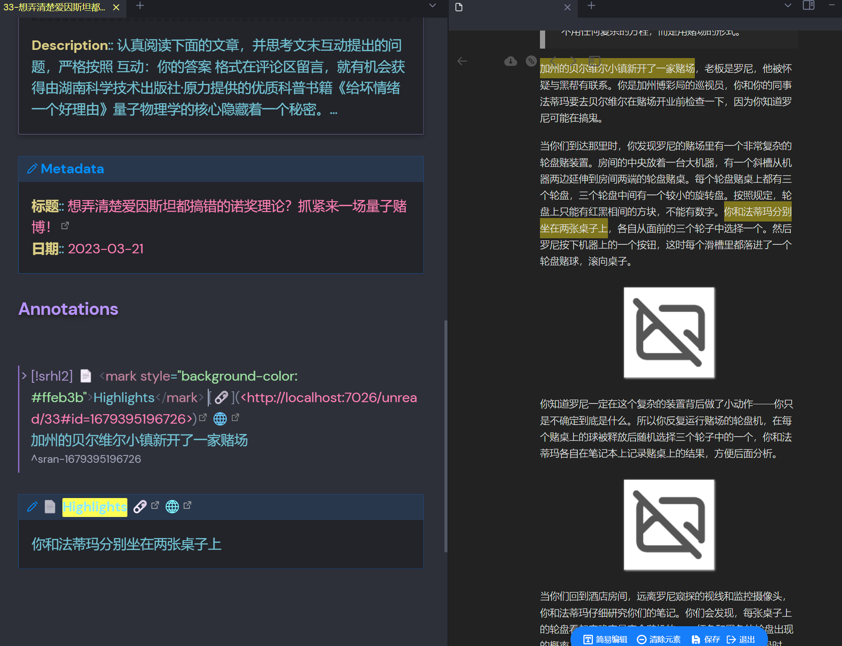
Task: Close the blank right pane tab
Action: pyautogui.click(x=568, y=7)
